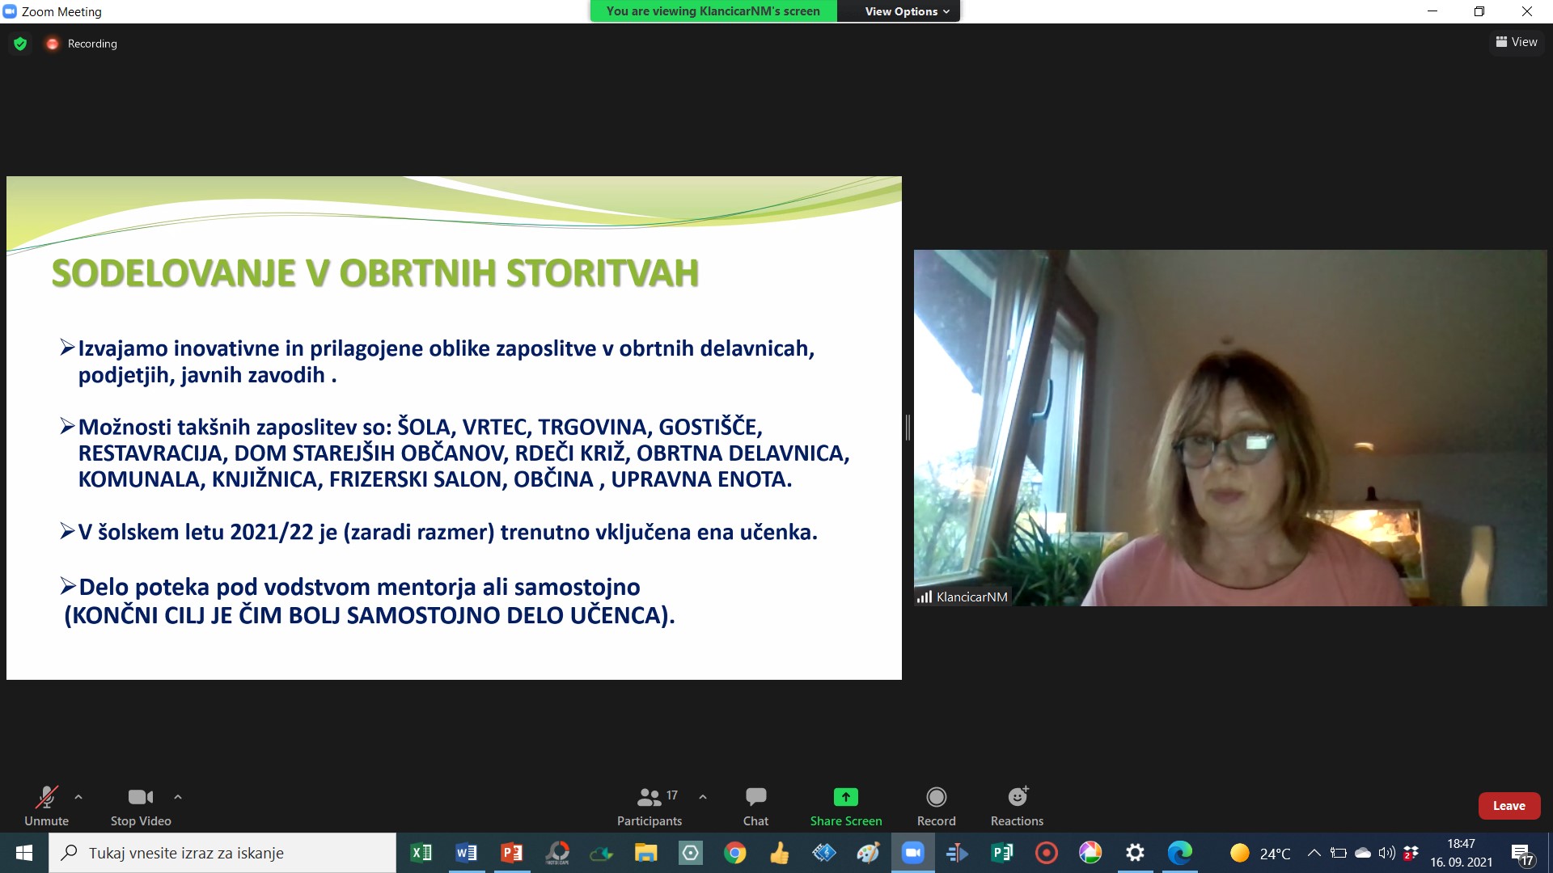
Task: Open the colorful pinwheel app in taskbar
Action: [x=1090, y=853]
